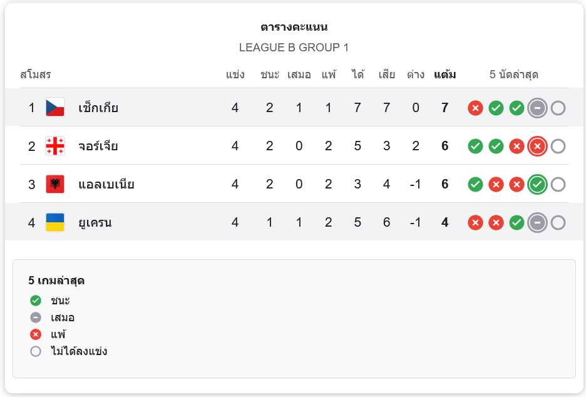Image resolution: width=586 pixels, height=397 pixels.
Task: Click Georgia's highlighted red loss icon
Action: (537, 147)
